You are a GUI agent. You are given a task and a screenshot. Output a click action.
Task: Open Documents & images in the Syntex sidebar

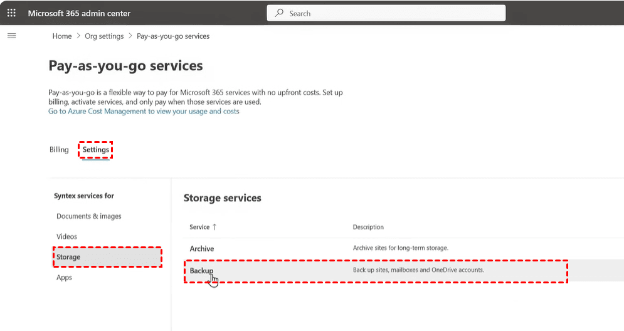click(89, 216)
